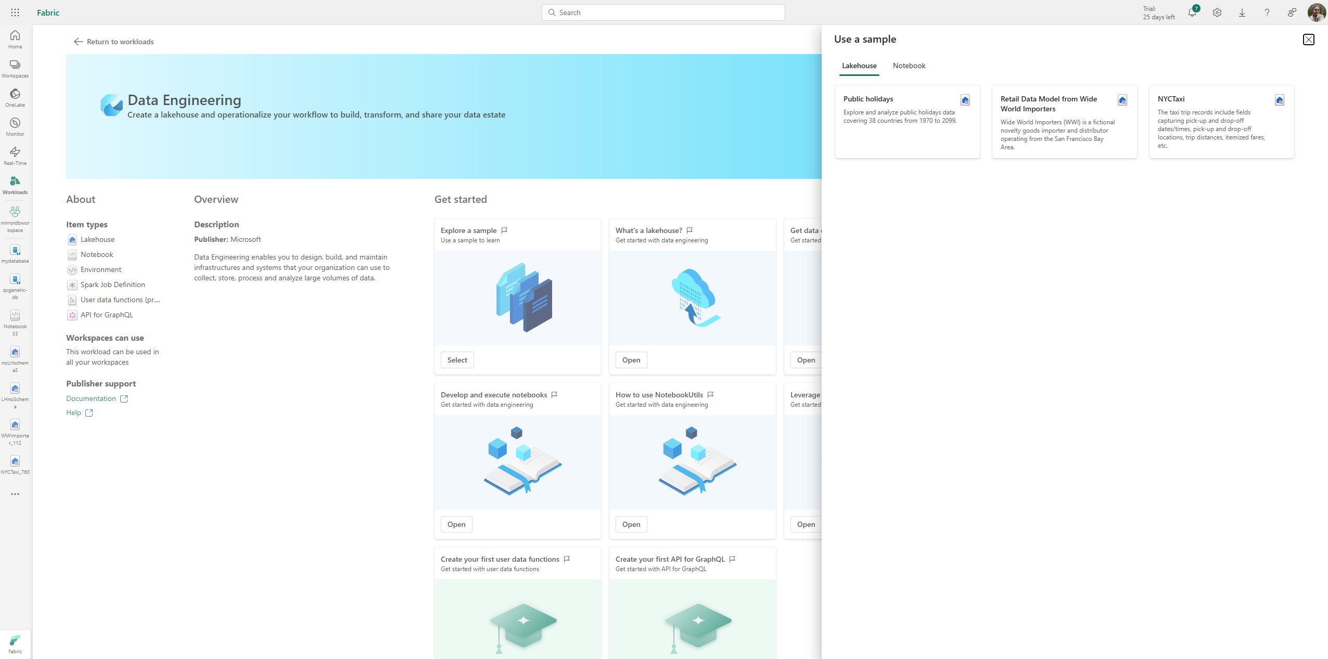Click Open under How to use NotebookUtils
1328x659 pixels.
(x=631, y=524)
